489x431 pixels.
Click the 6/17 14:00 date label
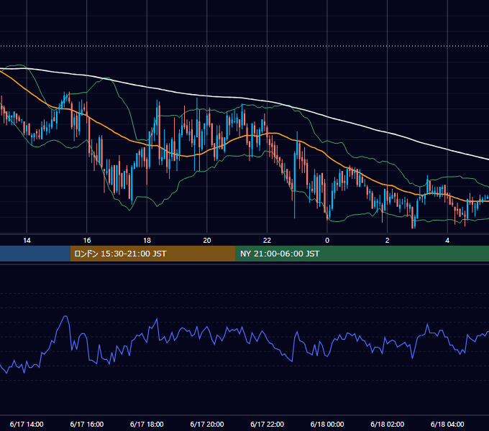[27, 424]
